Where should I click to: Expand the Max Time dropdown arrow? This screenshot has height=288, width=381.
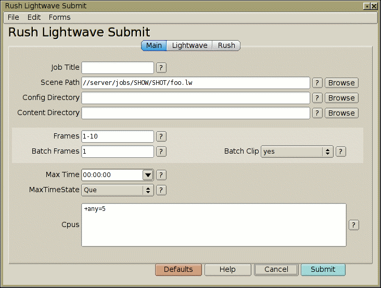[148, 175]
